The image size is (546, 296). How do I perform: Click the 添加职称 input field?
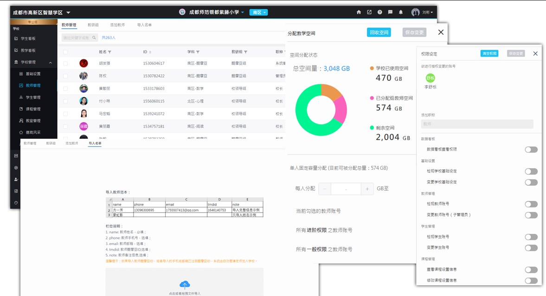click(477, 124)
